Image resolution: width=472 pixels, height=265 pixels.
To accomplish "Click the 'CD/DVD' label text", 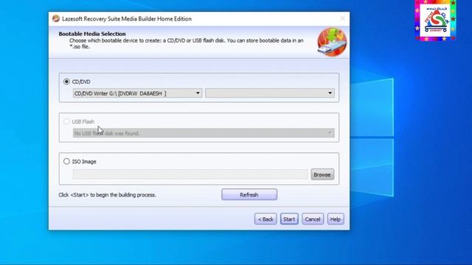I will [81, 82].
